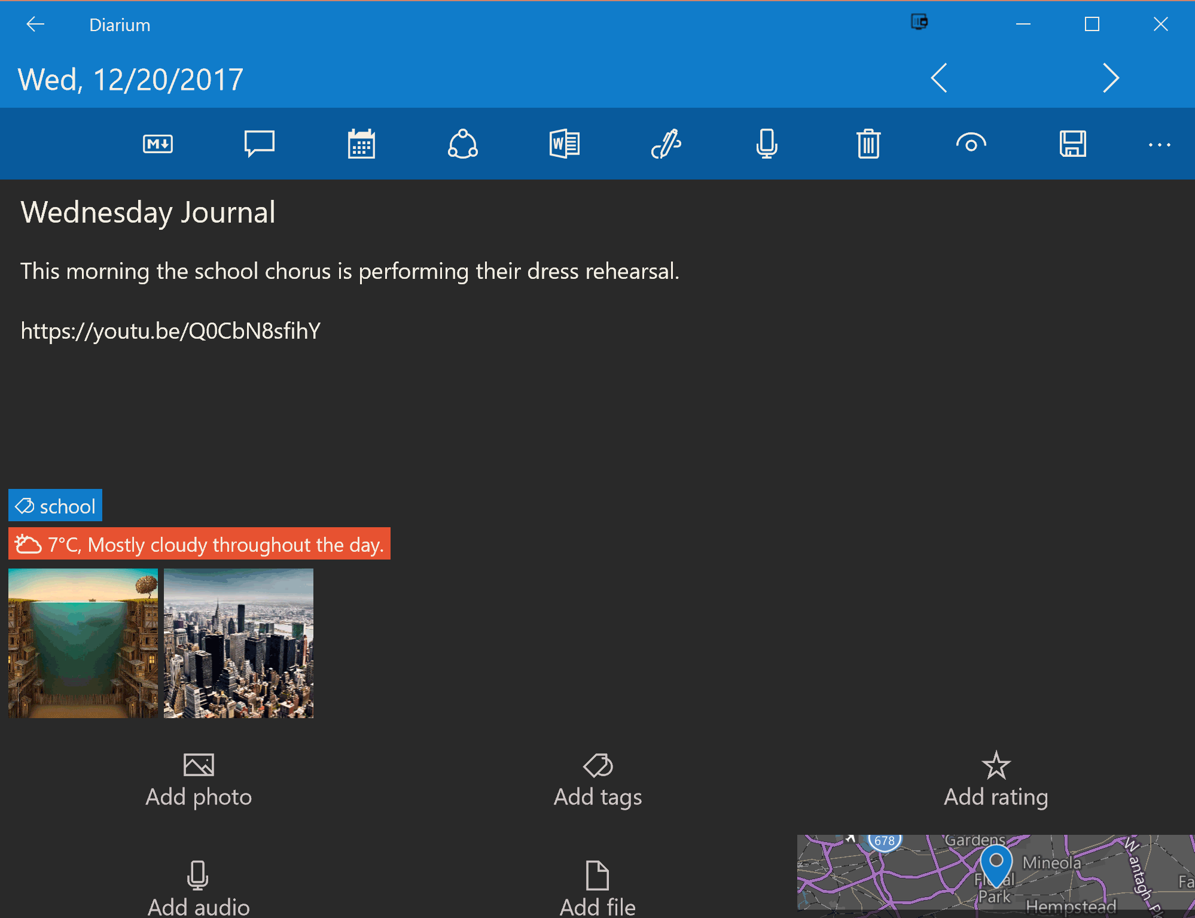Open the speech bubble comment icon

coord(260,144)
